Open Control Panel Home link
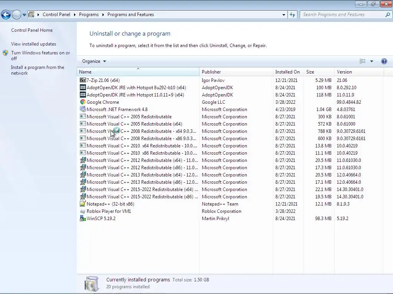 [32, 30]
